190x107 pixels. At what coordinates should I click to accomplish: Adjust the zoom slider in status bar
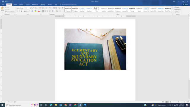click(179, 102)
